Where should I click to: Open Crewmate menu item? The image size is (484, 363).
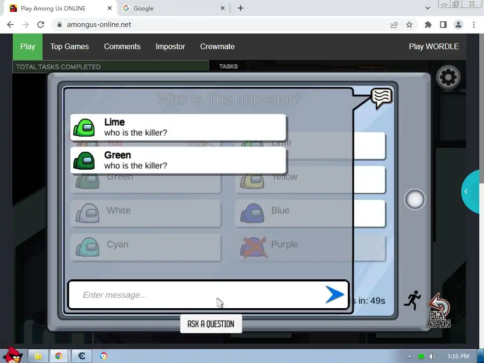pyautogui.click(x=217, y=47)
